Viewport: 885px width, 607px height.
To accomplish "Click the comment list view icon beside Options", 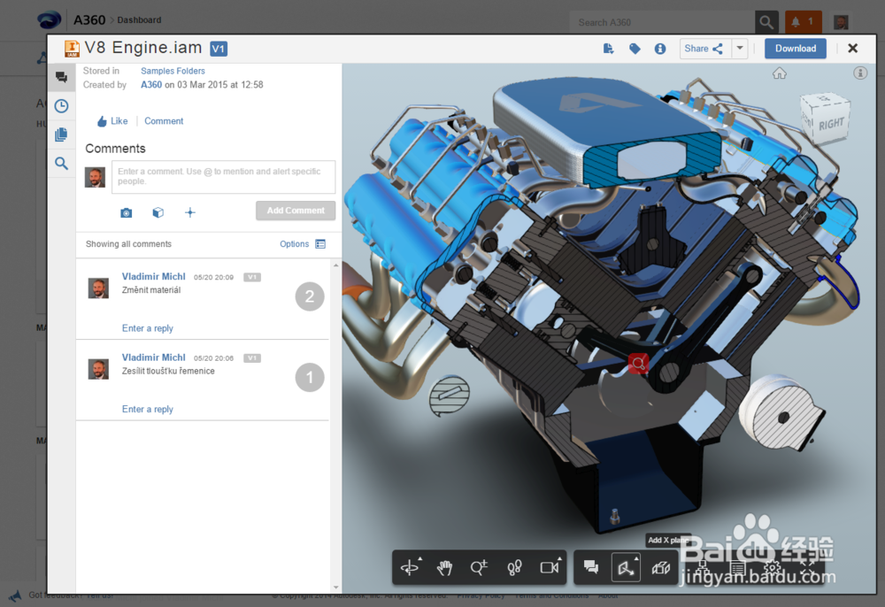I will coord(320,243).
